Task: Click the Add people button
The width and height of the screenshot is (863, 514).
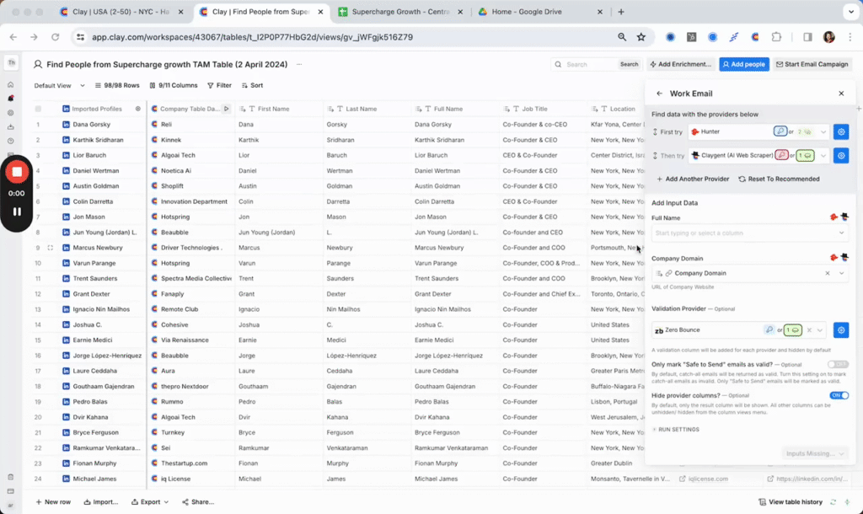Action: 743,64
